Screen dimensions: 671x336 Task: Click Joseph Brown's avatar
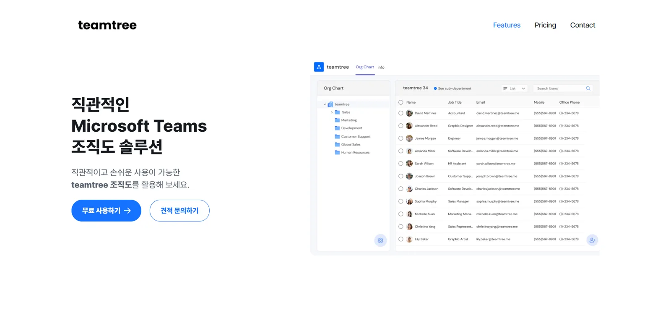click(409, 176)
